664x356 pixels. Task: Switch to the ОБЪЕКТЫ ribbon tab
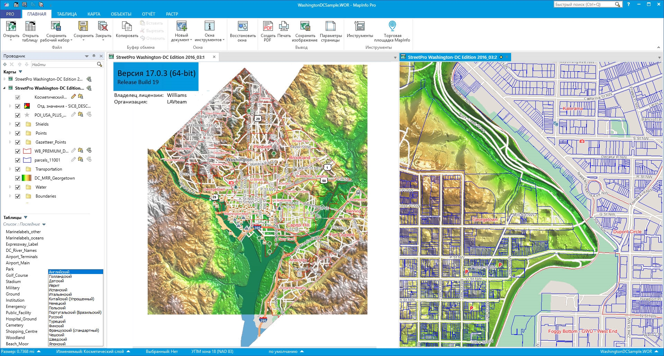[x=121, y=14]
